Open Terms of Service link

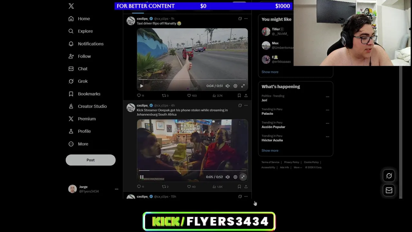[x=270, y=162]
